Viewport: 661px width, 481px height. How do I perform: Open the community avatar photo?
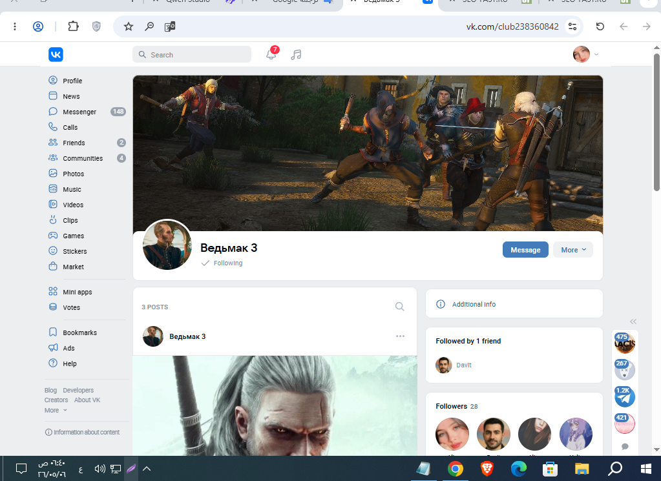point(167,245)
